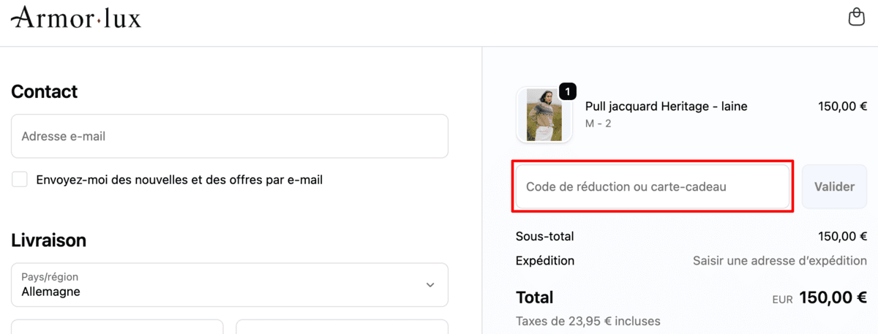Image resolution: width=878 pixels, height=334 pixels.
Task: Click the Livraison section heading
Action: pyautogui.click(x=49, y=240)
